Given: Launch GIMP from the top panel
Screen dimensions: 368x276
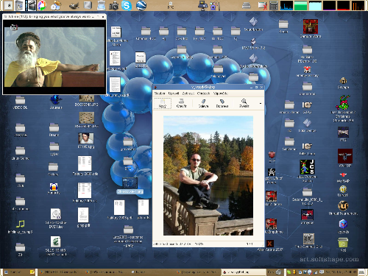Looking at the screenshot, I should [74, 6].
